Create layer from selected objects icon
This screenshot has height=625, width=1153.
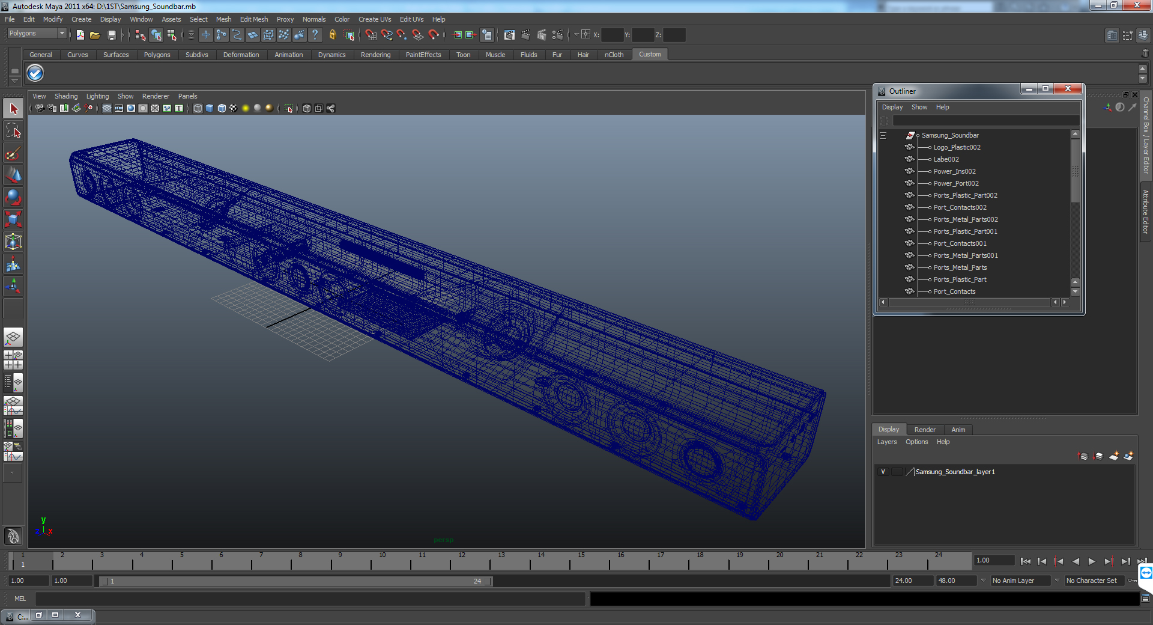point(1128,456)
